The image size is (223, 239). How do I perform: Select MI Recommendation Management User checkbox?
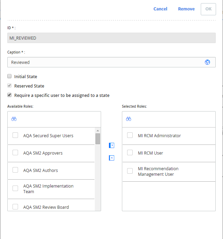click(130, 171)
